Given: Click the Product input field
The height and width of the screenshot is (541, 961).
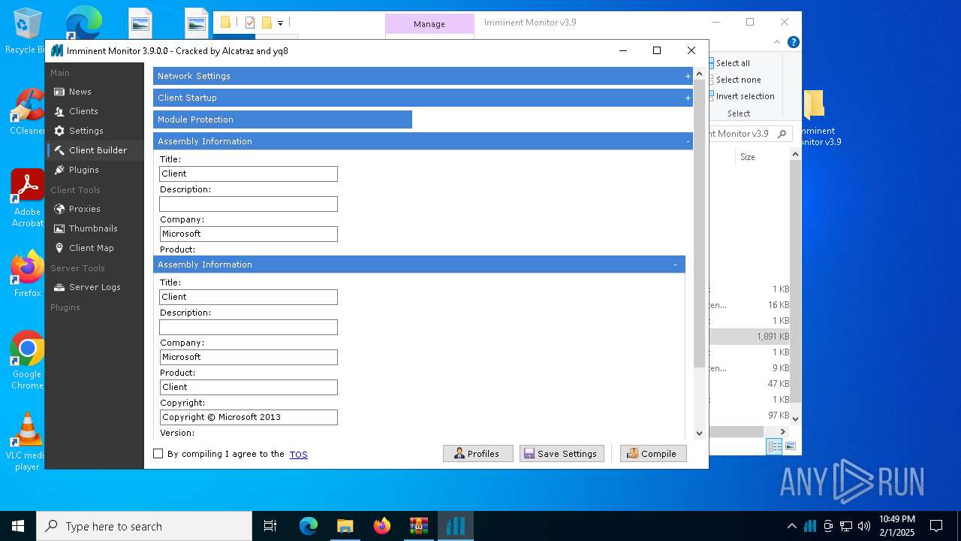Looking at the screenshot, I should coord(249,387).
